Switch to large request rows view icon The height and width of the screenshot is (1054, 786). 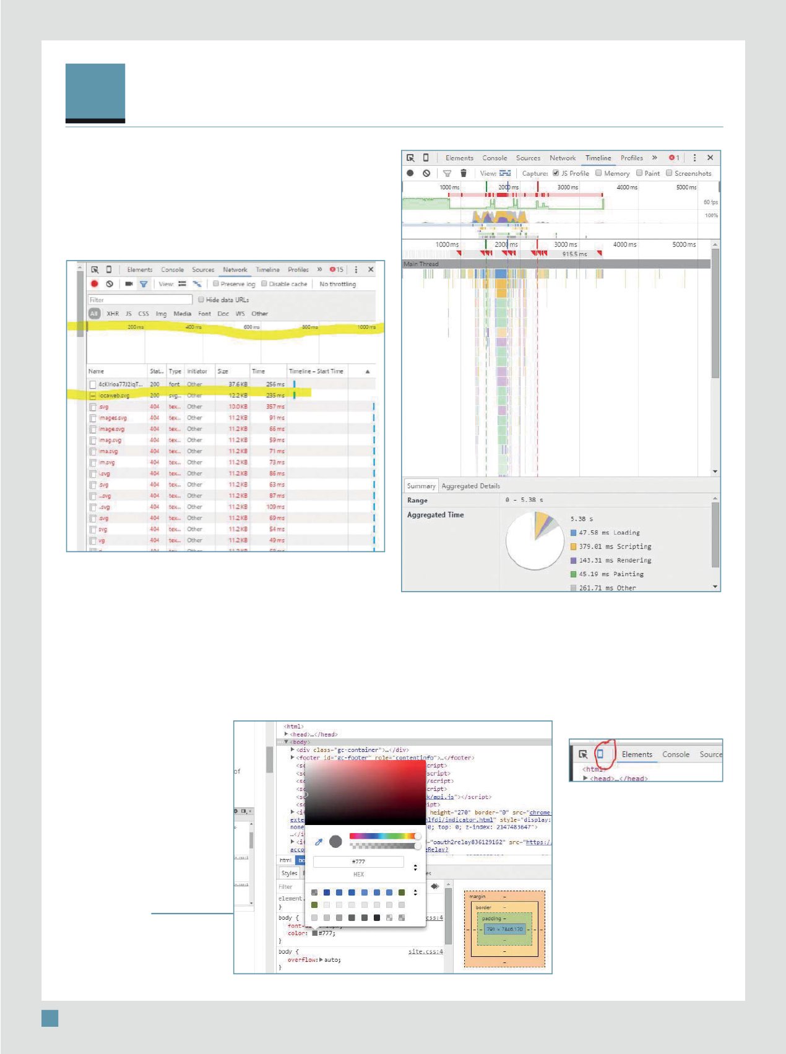coord(182,284)
